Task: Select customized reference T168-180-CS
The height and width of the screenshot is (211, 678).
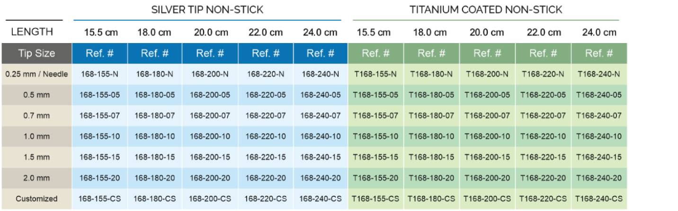Action: (431, 199)
